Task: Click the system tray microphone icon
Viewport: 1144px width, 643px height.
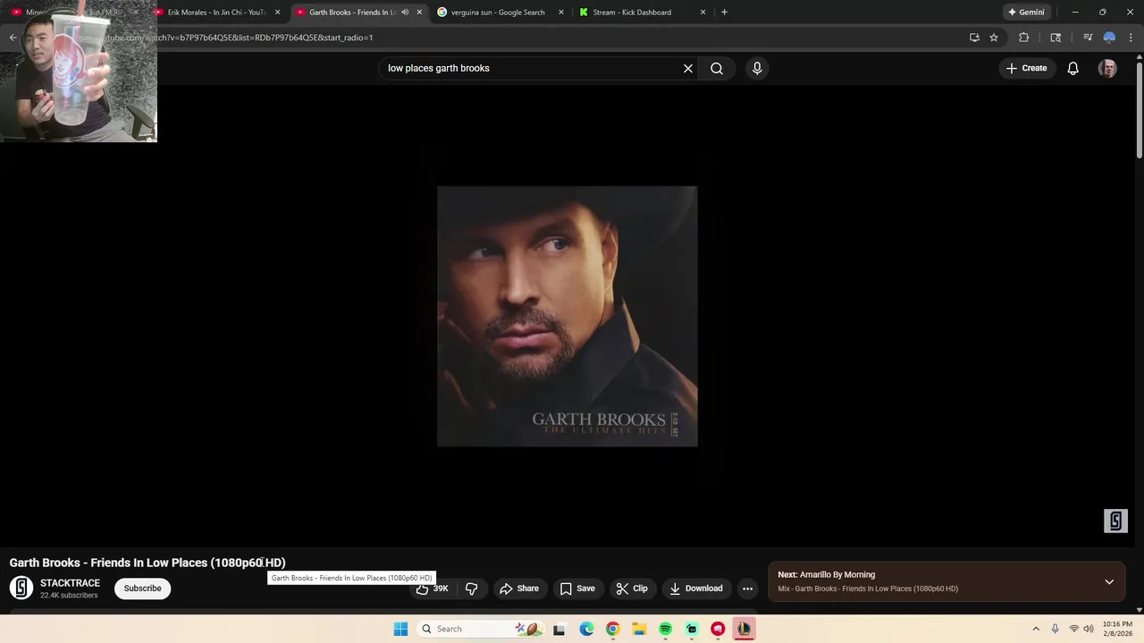Action: (1056, 629)
